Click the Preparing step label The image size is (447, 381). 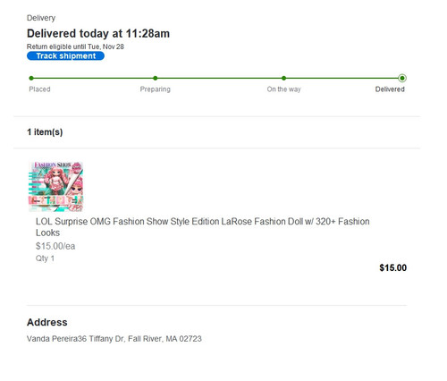coord(156,89)
